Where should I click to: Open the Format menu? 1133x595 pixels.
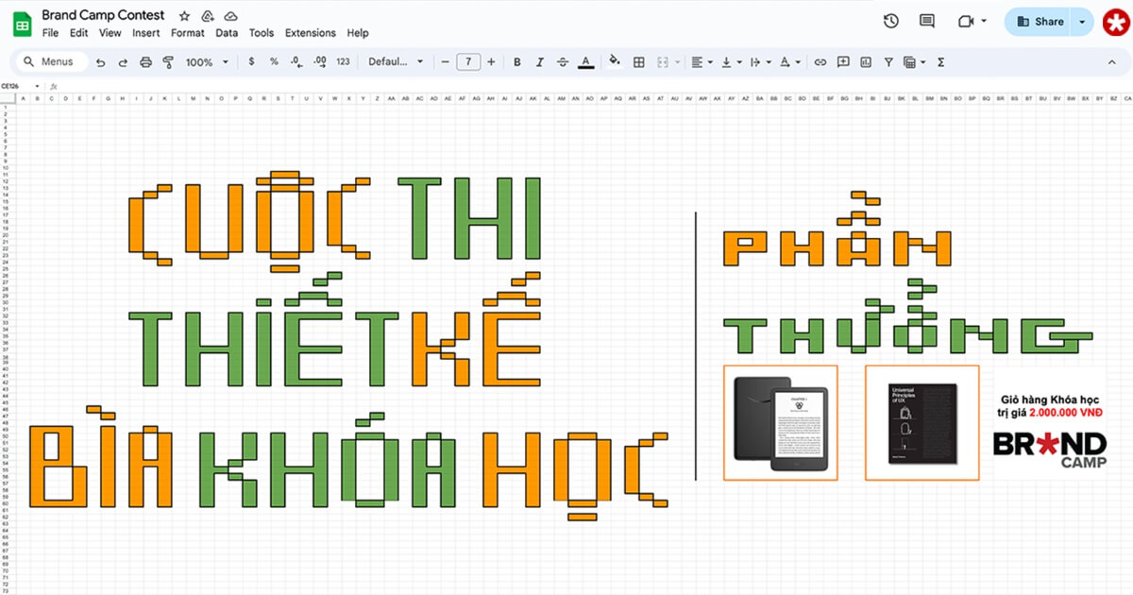tap(188, 33)
